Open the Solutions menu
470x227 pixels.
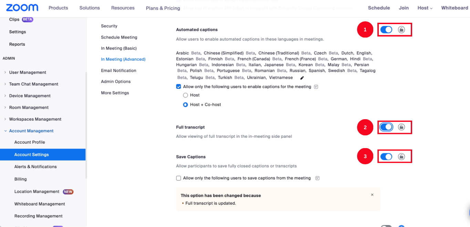coord(90,8)
